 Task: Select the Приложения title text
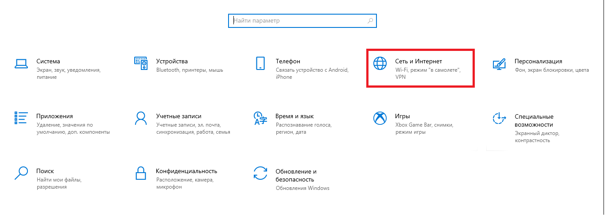[x=54, y=116]
